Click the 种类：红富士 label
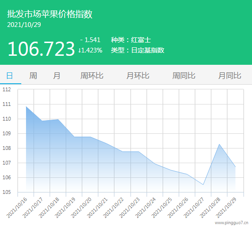The width and height of the screenshot is (252, 227). pos(131,40)
